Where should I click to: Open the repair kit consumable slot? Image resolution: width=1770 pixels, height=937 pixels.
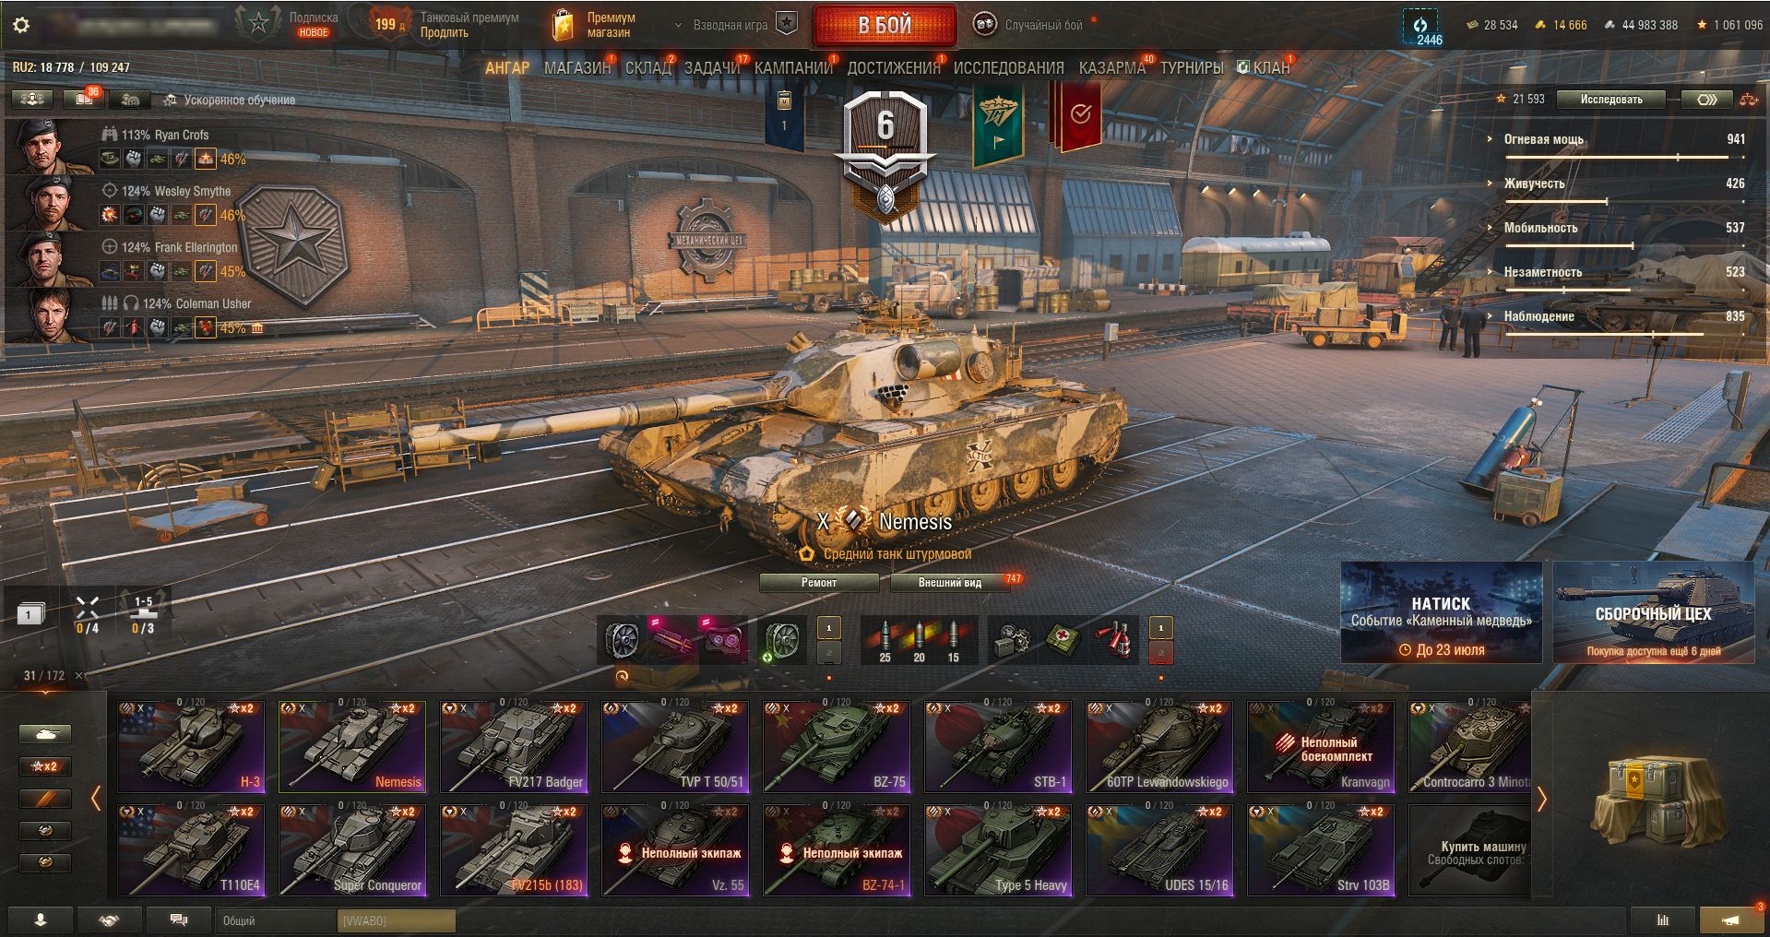1013,639
